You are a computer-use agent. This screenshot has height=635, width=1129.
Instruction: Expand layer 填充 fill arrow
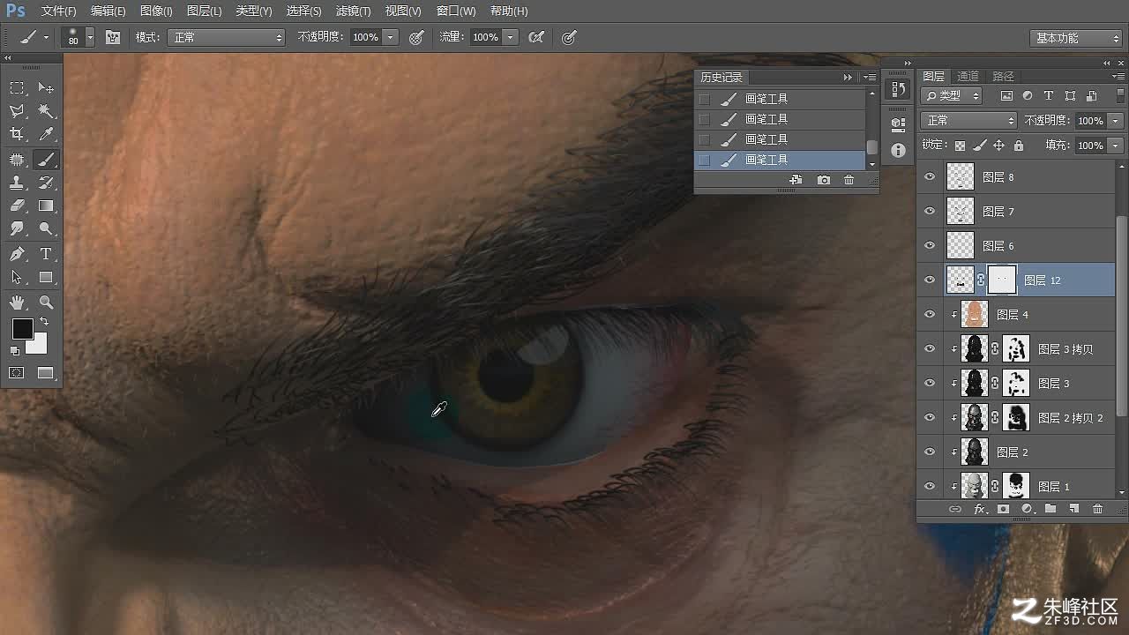coord(1116,145)
